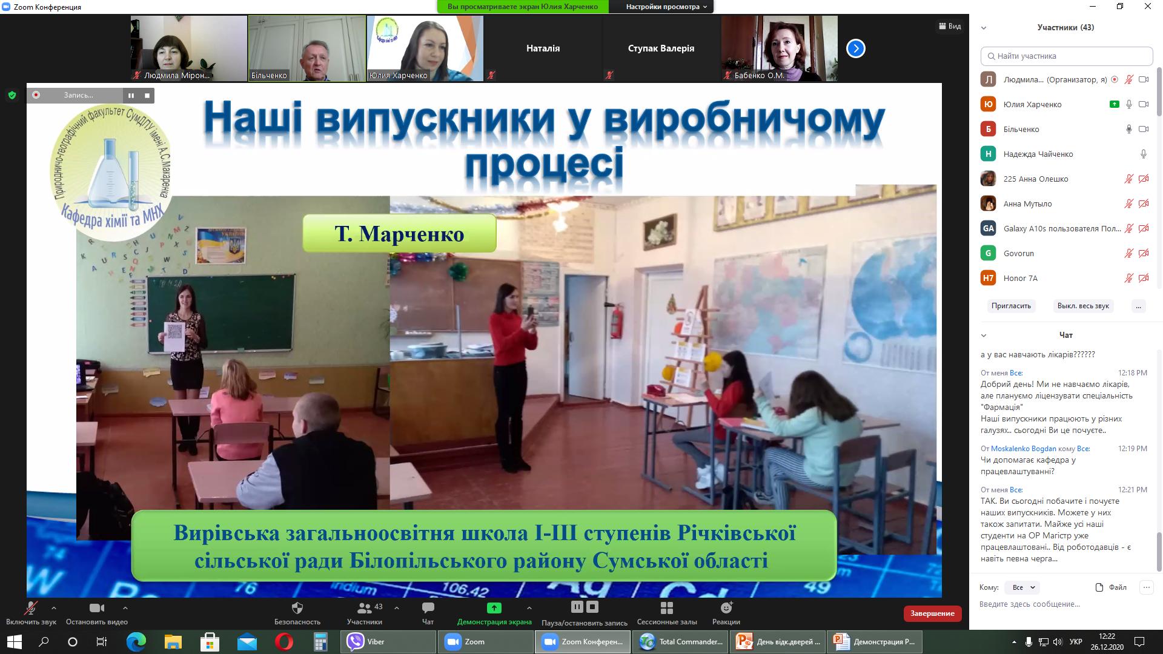Click green encryption shield icon
This screenshot has width=1163, height=654.
(12, 95)
